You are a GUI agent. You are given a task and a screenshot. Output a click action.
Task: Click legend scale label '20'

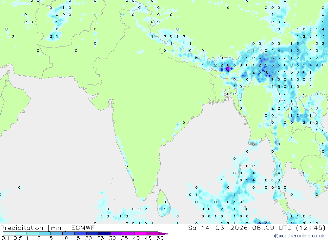click(x=89, y=238)
